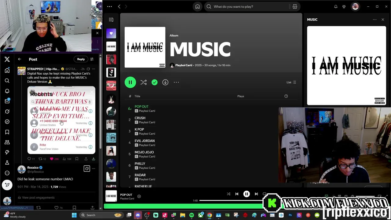The width and height of the screenshot is (391, 220).
Task: Bookmark flexxico's reply
Action: pyautogui.click(x=74, y=208)
